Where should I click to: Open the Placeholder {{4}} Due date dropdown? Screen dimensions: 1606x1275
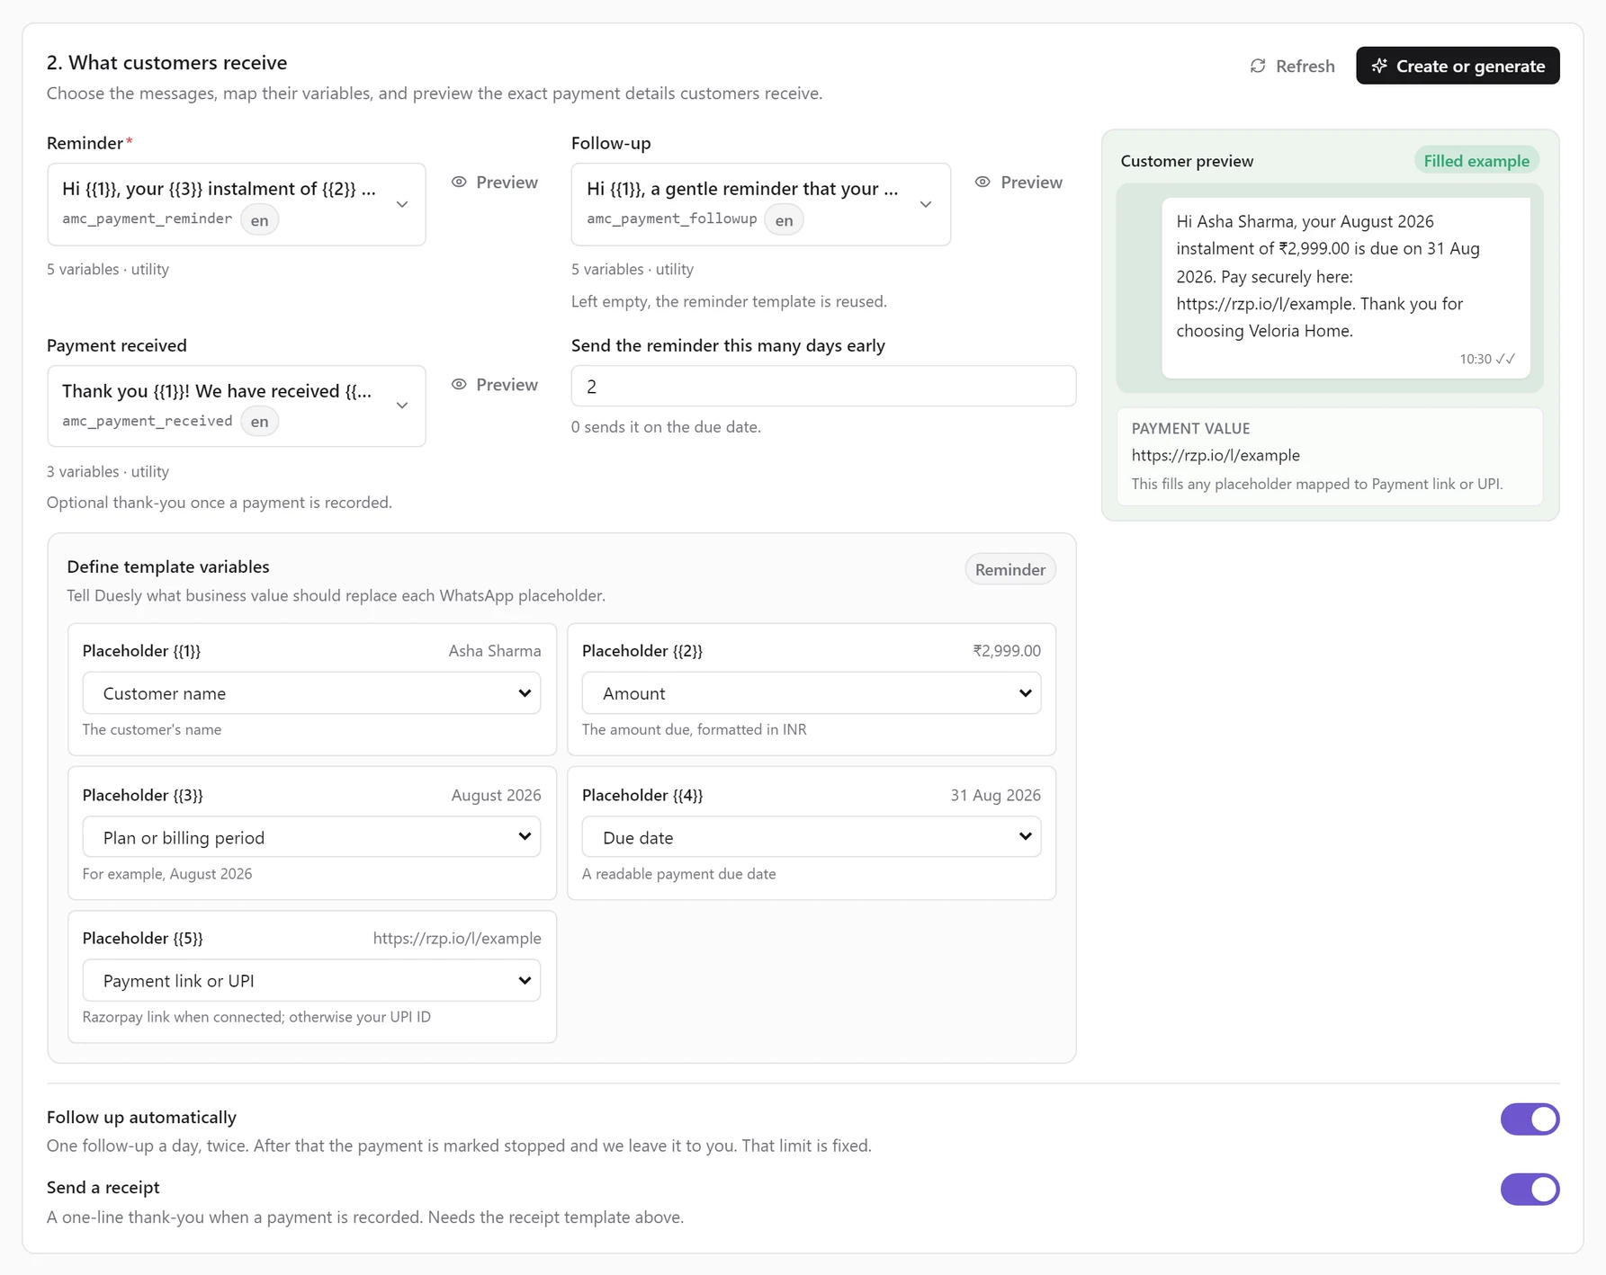click(x=811, y=837)
